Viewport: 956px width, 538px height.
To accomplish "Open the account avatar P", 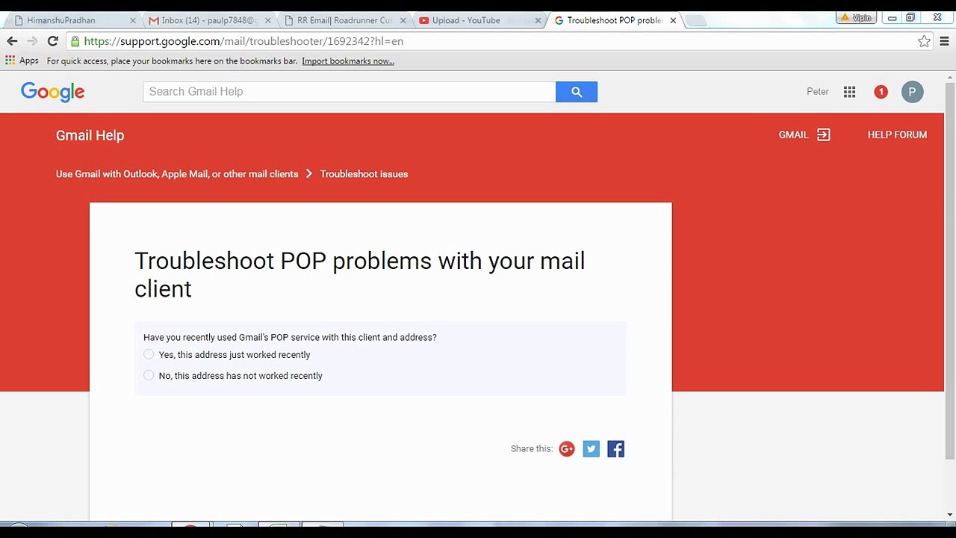I will tap(912, 92).
